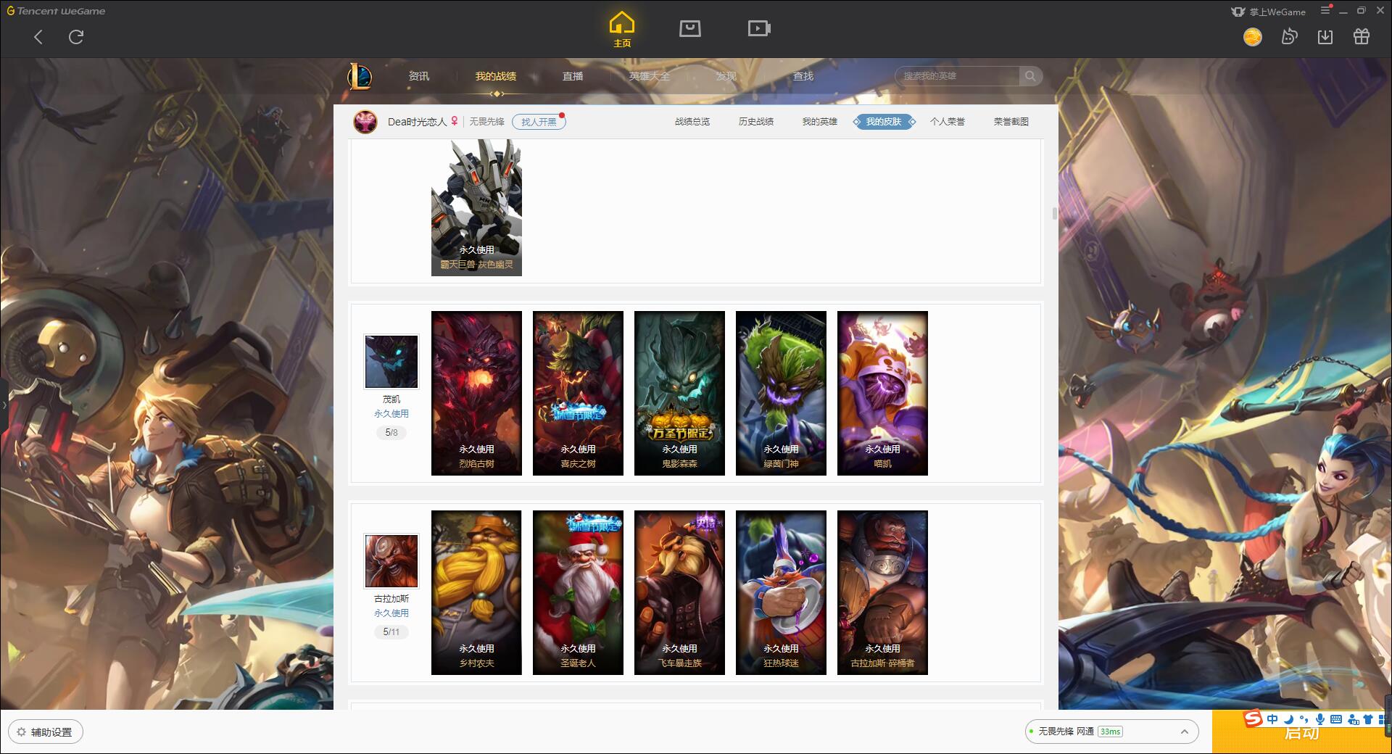Click the search magnifier button
Viewport: 1392px width, 754px height.
1030,76
